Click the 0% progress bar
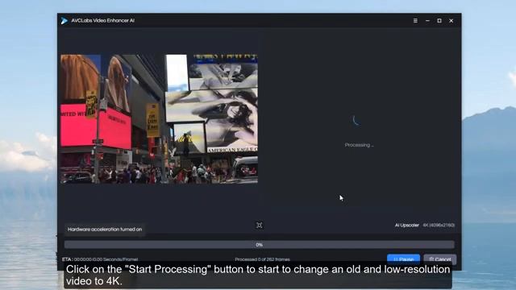Screen dimensions: 516x290 [260, 245]
